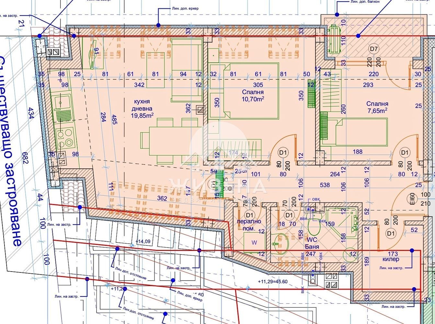The image size is (435, 324).
Task: Select the dining table with chairs
Action: (169, 141)
